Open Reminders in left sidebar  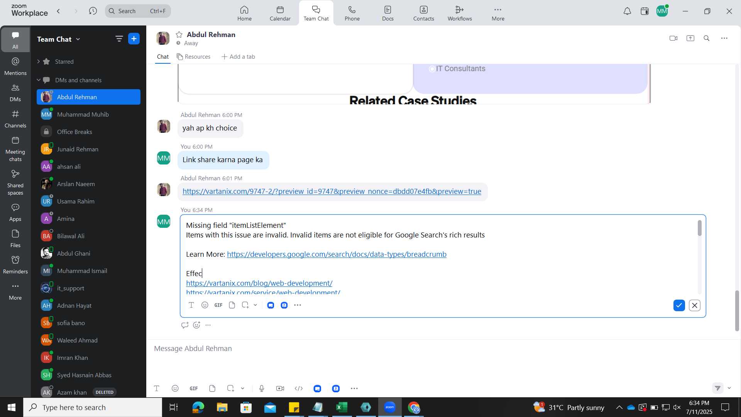tap(15, 265)
